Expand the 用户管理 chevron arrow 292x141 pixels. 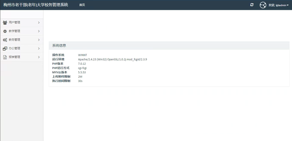point(39,23)
